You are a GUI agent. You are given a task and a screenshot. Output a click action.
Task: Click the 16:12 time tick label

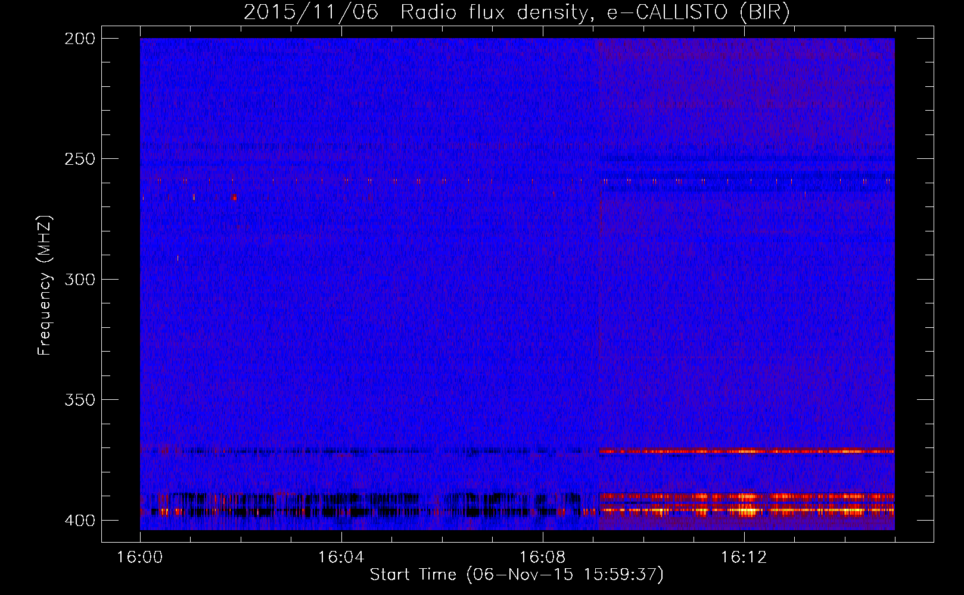click(x=744, y=558)
